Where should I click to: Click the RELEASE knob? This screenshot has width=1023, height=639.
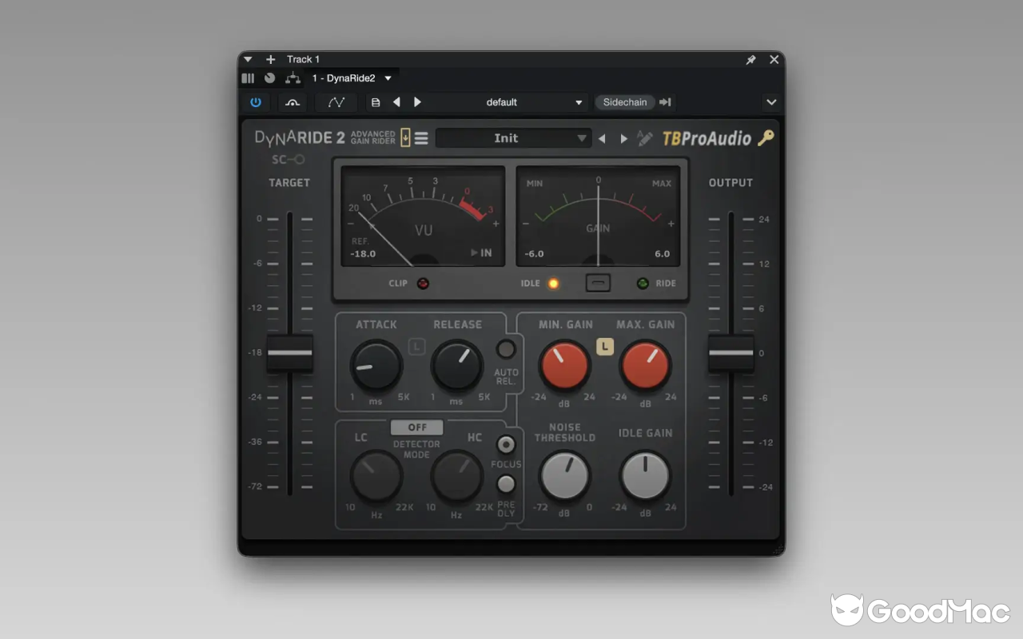tap(456, 366)
